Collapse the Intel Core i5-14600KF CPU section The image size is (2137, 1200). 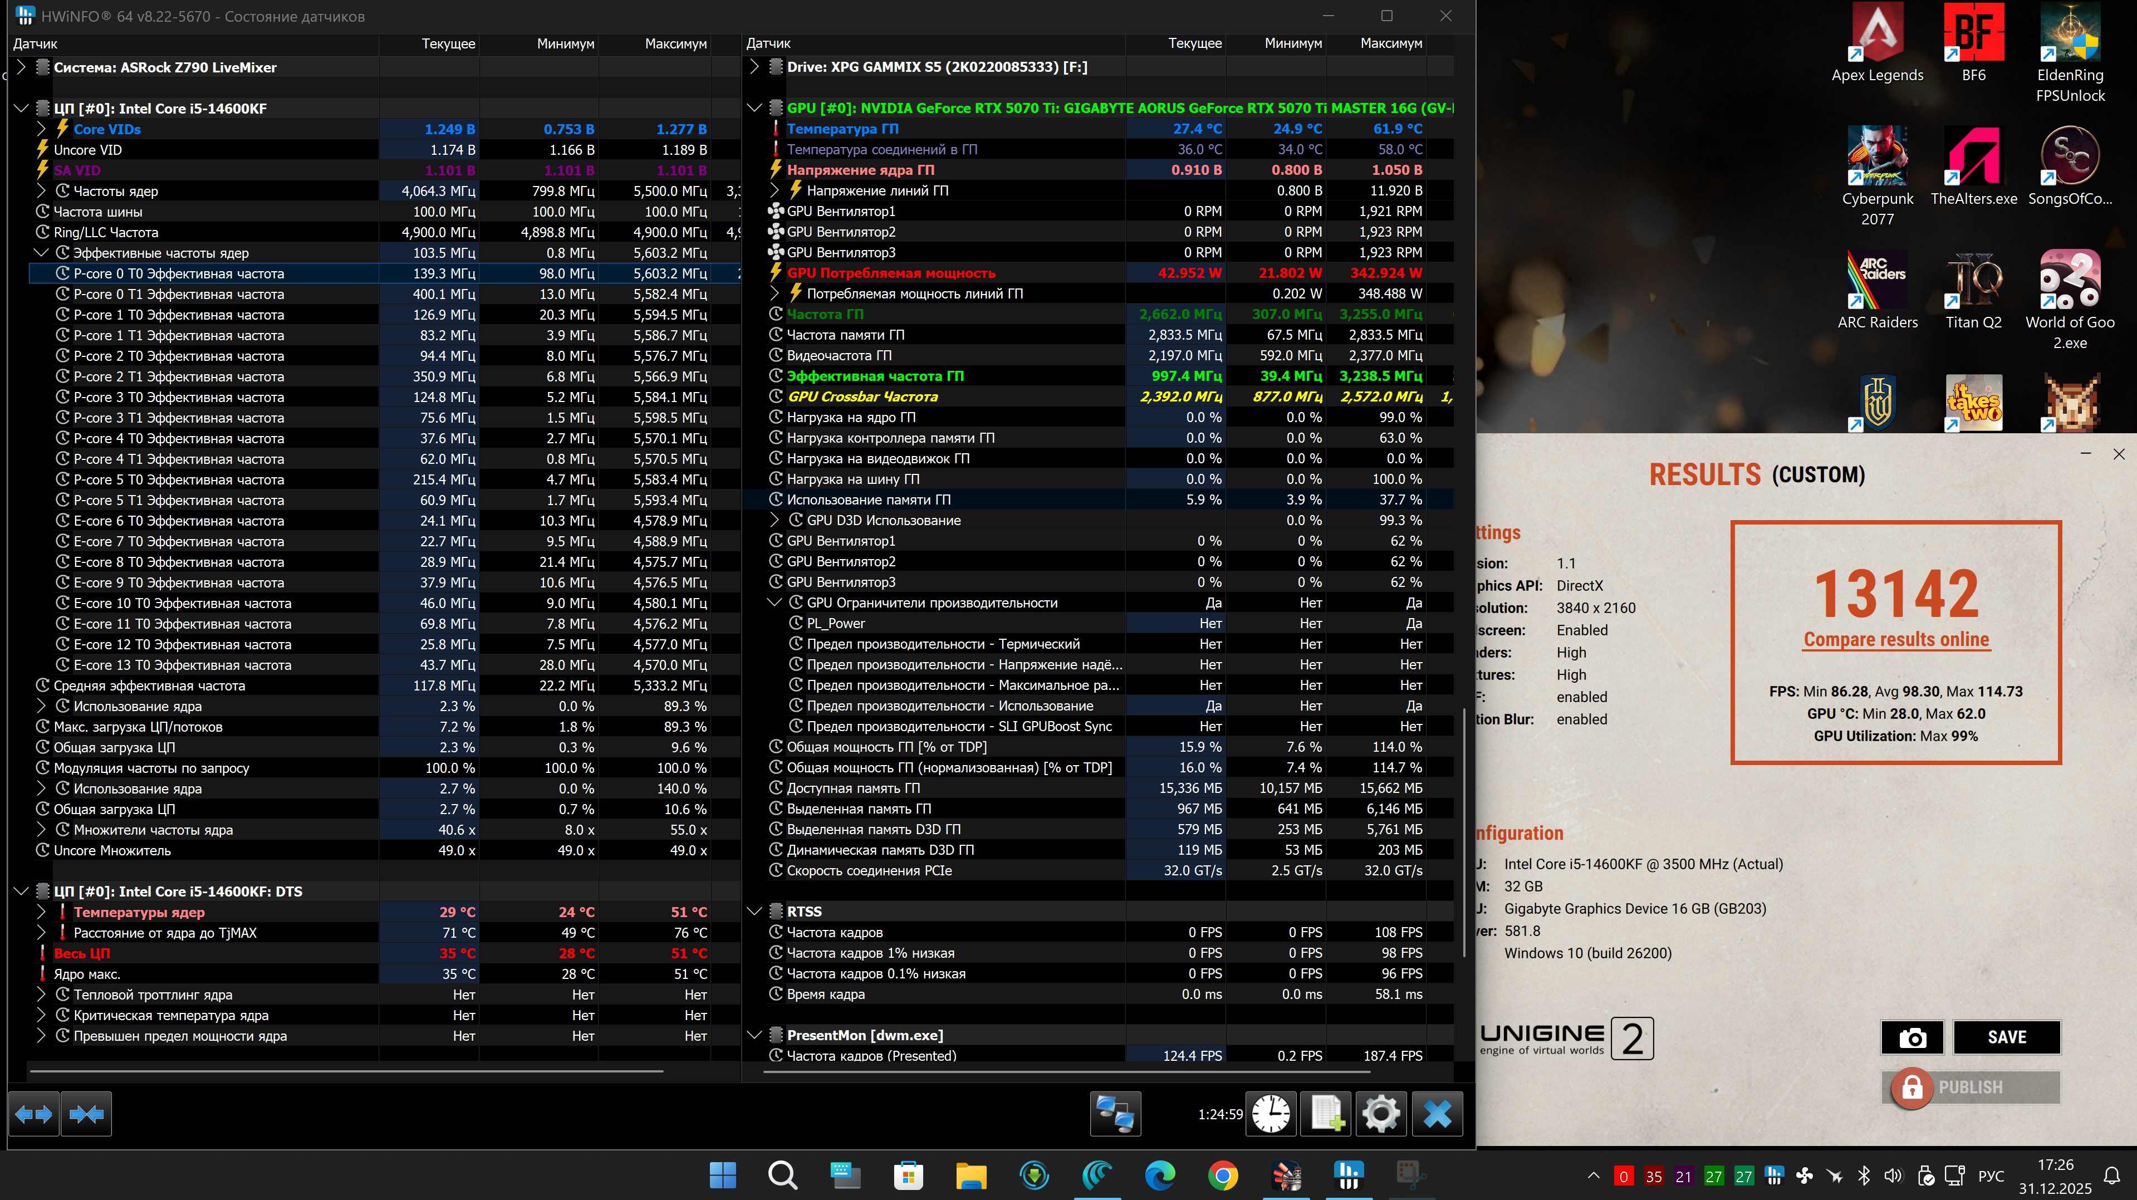(x=22, y=108)
